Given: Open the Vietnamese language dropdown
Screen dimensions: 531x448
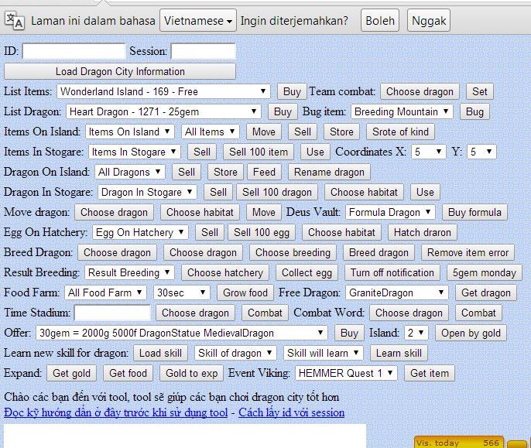Looking at the screenshot, I should 198,21.
